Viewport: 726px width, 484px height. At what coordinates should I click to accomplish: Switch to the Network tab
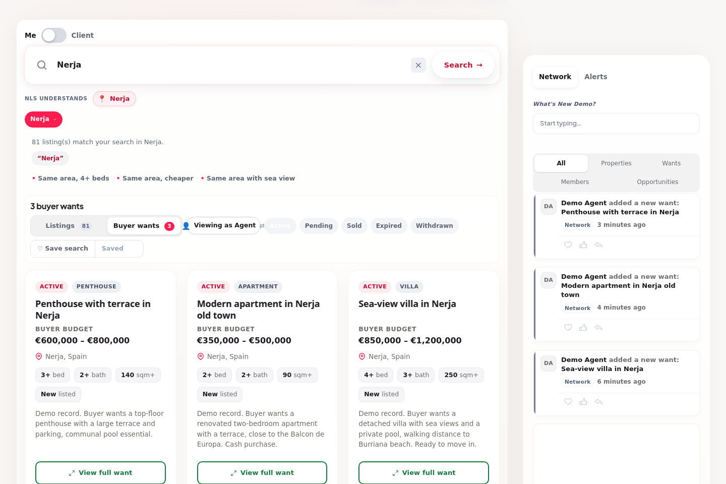pos(555,77)
